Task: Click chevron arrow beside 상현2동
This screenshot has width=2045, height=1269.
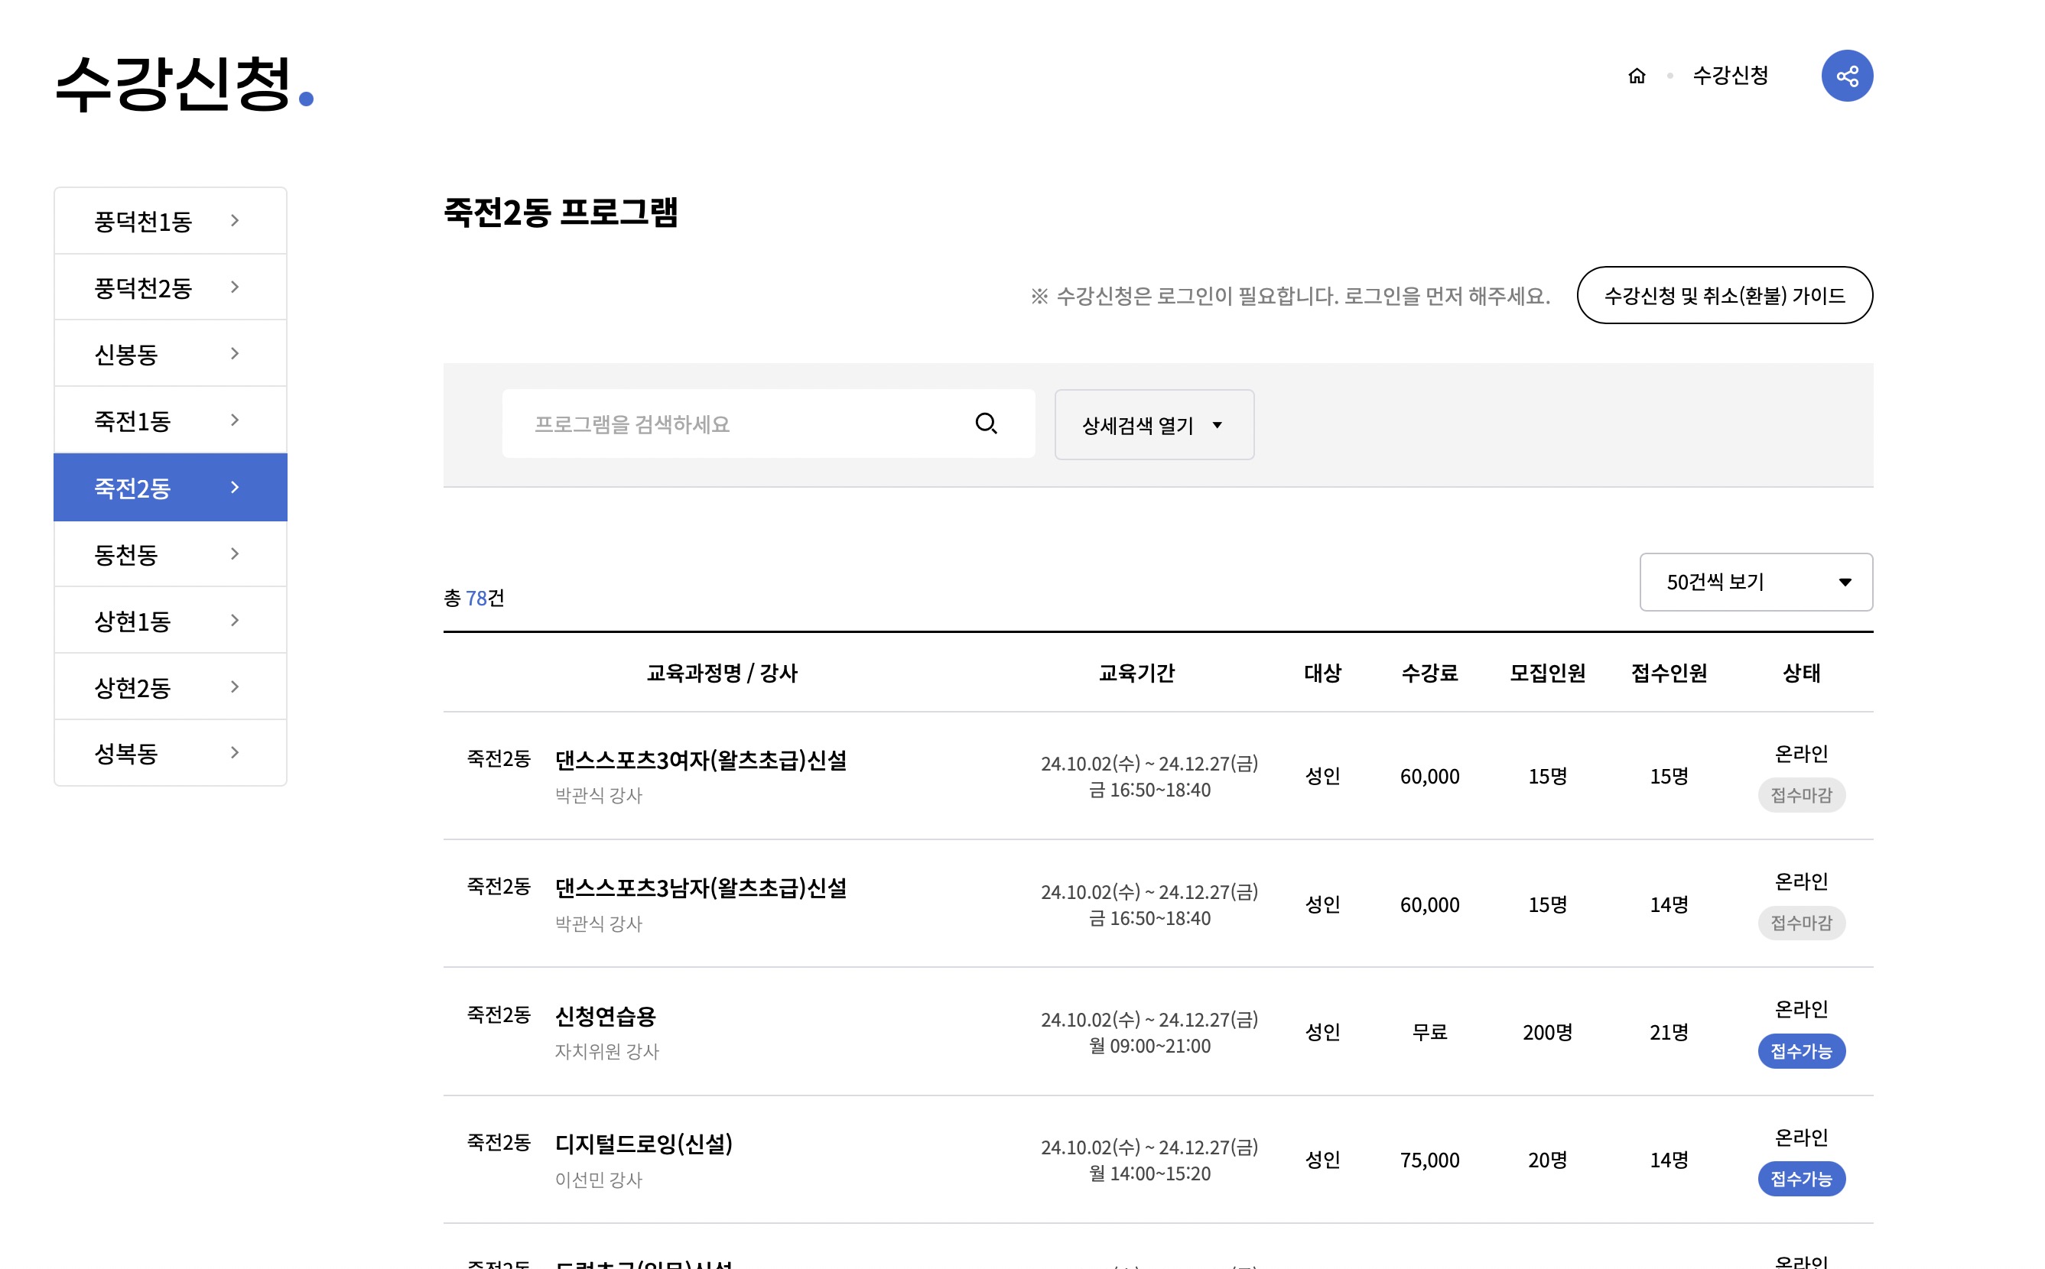Action: [x=235, y=686]
